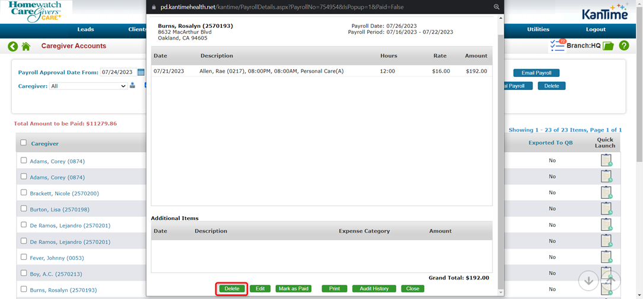
Task: Click the scroll-down circle arrow
Action: 588,281
